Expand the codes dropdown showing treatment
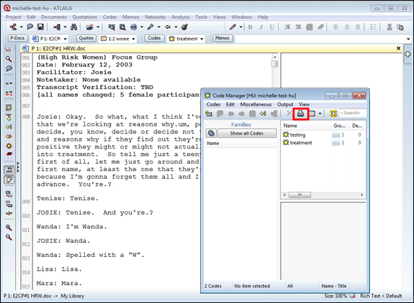The image size is (414, 303). 202,39
